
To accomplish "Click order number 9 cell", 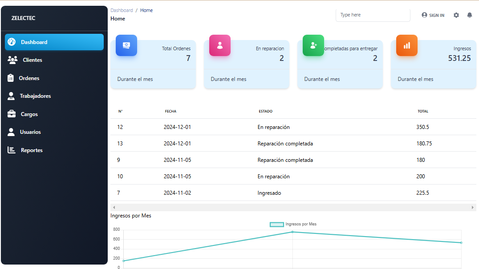I will click(x=118, y=160).
